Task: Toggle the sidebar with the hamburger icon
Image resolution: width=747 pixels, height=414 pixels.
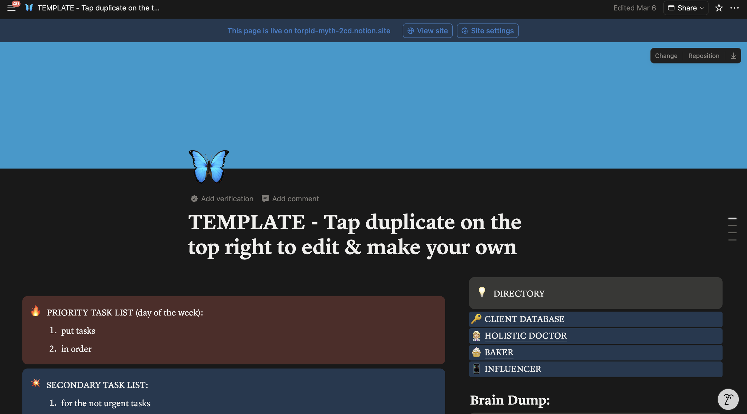Action: 12,8
